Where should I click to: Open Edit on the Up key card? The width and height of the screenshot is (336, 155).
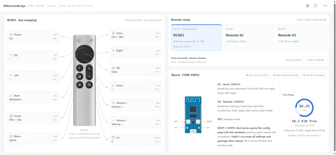pyautogui.click(x=55, y=58)
